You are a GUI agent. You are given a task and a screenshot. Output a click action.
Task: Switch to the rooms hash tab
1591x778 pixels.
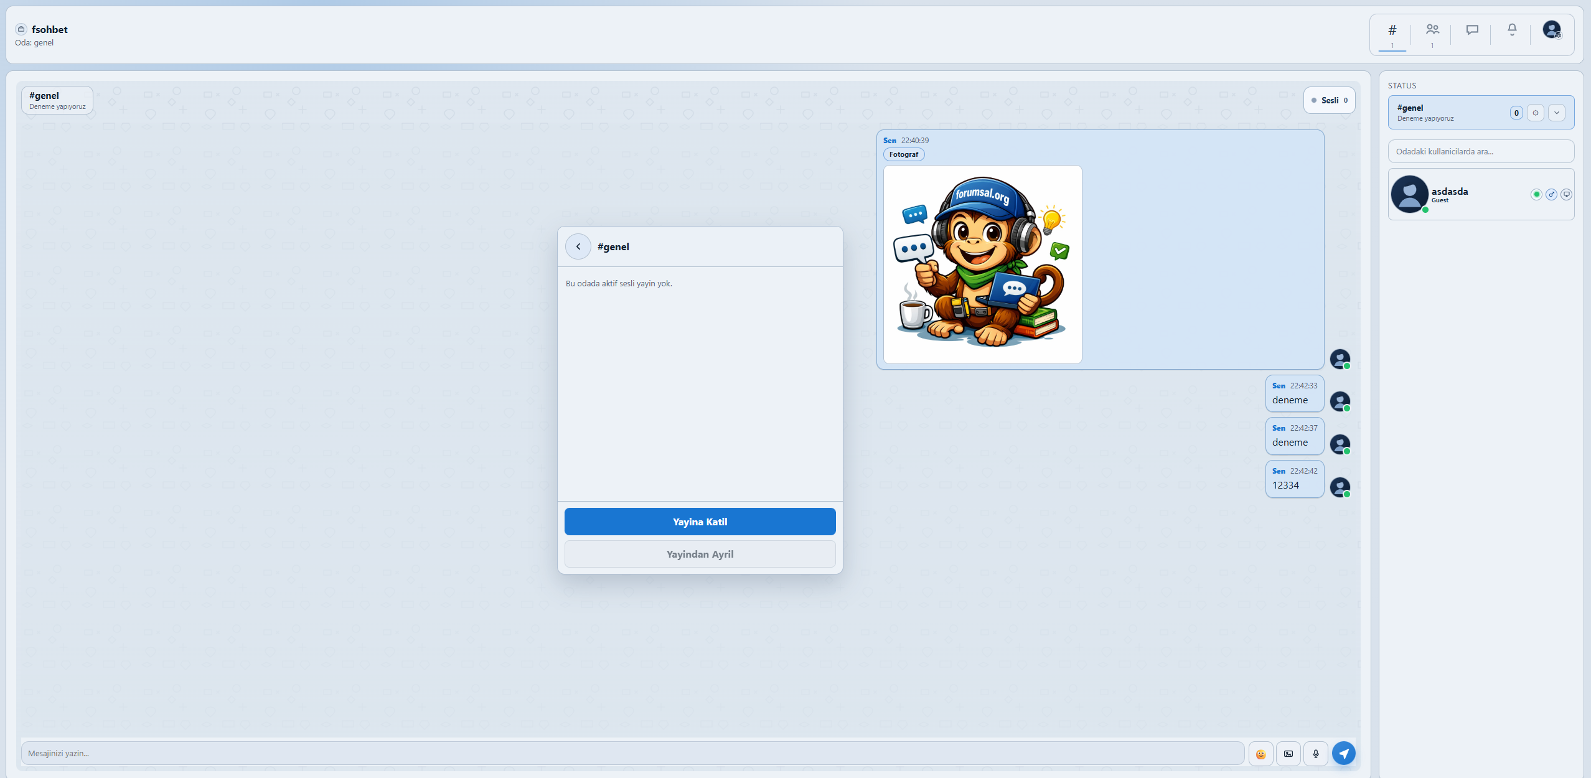1392,31
